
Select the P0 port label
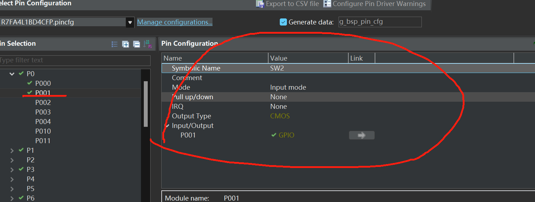(31, 74)
